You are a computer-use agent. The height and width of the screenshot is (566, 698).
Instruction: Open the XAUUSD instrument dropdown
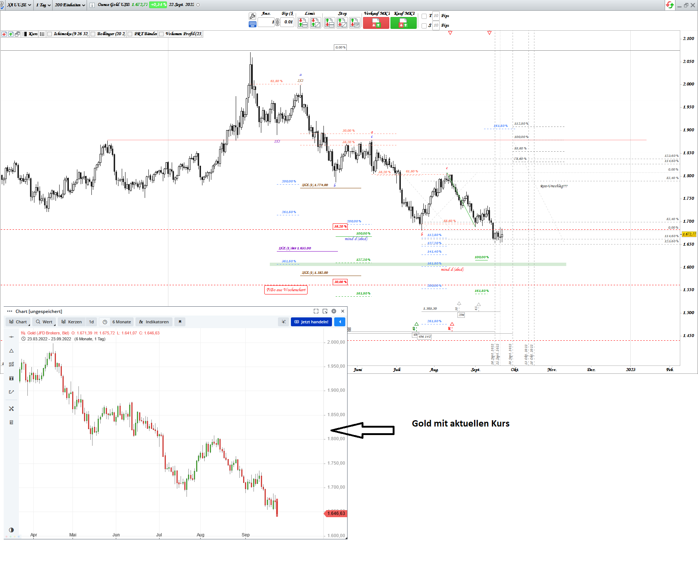(19, 5)
